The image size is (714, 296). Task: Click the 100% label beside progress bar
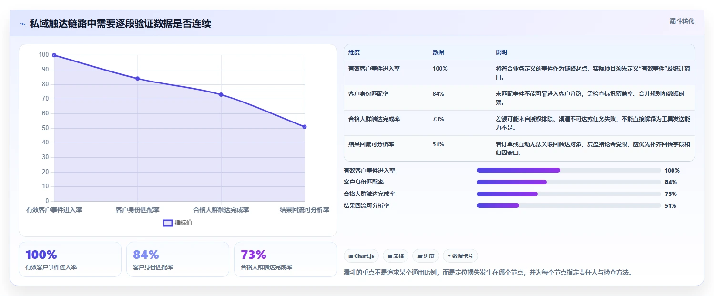click(x=672, y=170)
